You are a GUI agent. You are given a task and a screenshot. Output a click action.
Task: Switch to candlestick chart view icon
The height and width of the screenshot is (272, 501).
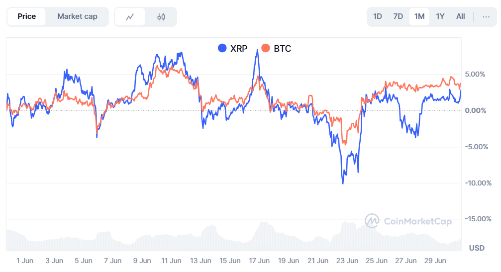point(161,17)
